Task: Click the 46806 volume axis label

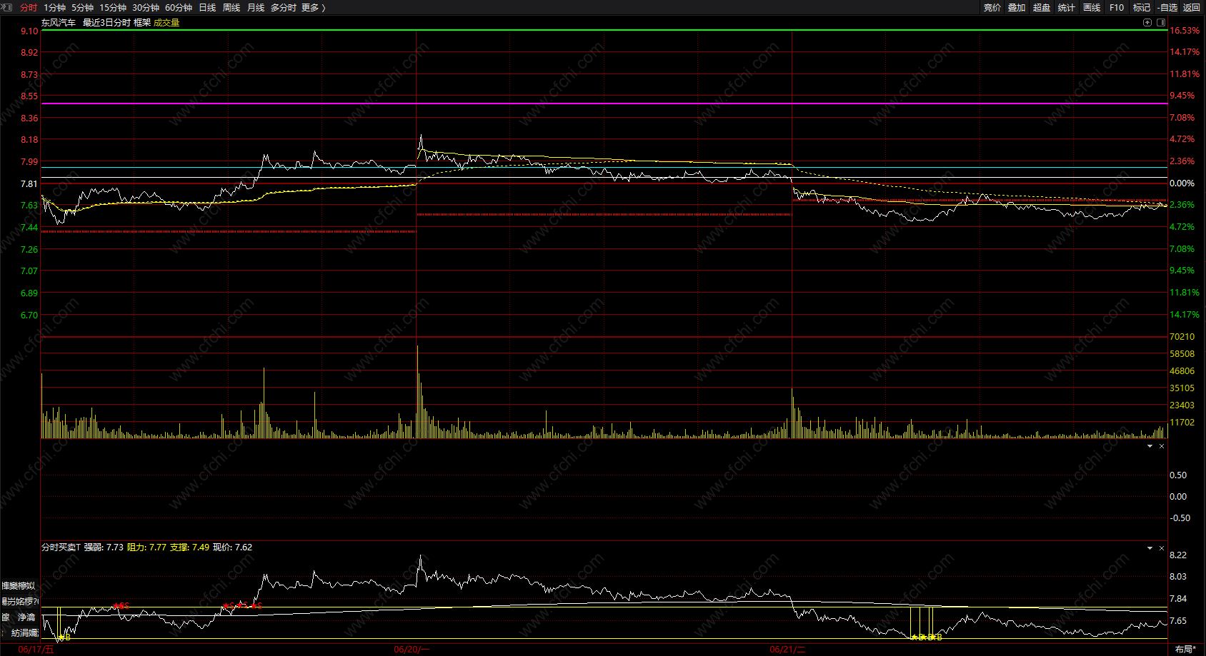Action: click(1182, 371)
